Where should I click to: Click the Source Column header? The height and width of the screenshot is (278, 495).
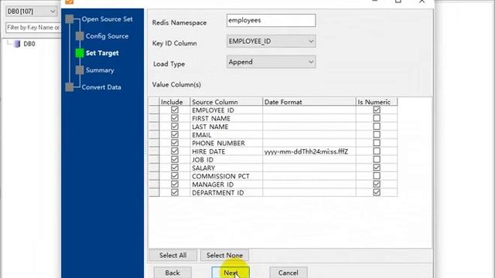[227, 102]
